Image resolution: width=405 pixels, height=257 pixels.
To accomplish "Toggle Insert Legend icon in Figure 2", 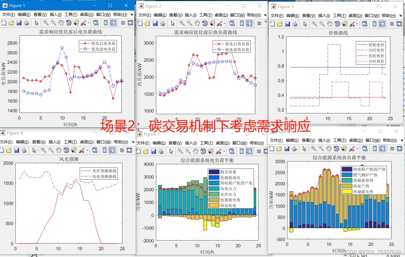I will [x=249, y=24].
